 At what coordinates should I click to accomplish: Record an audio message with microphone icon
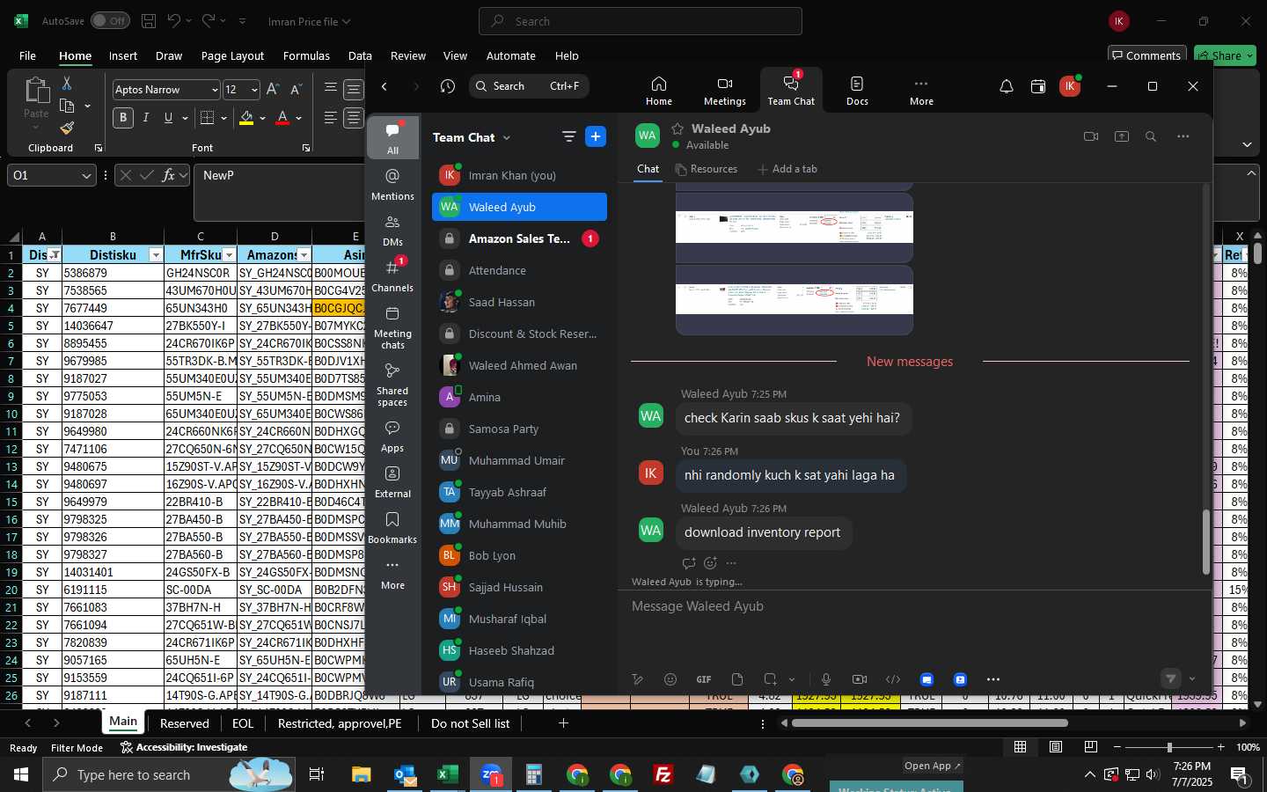826,679
